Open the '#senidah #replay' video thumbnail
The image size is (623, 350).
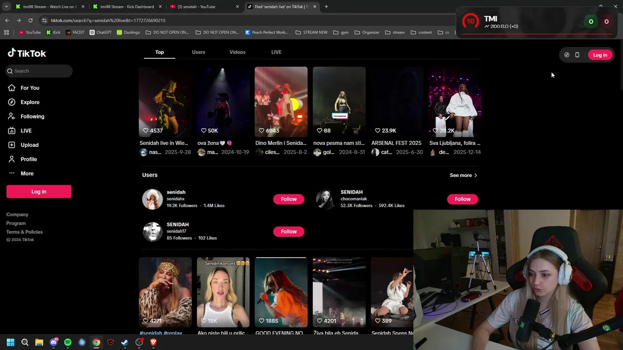[x=165, y=292]
